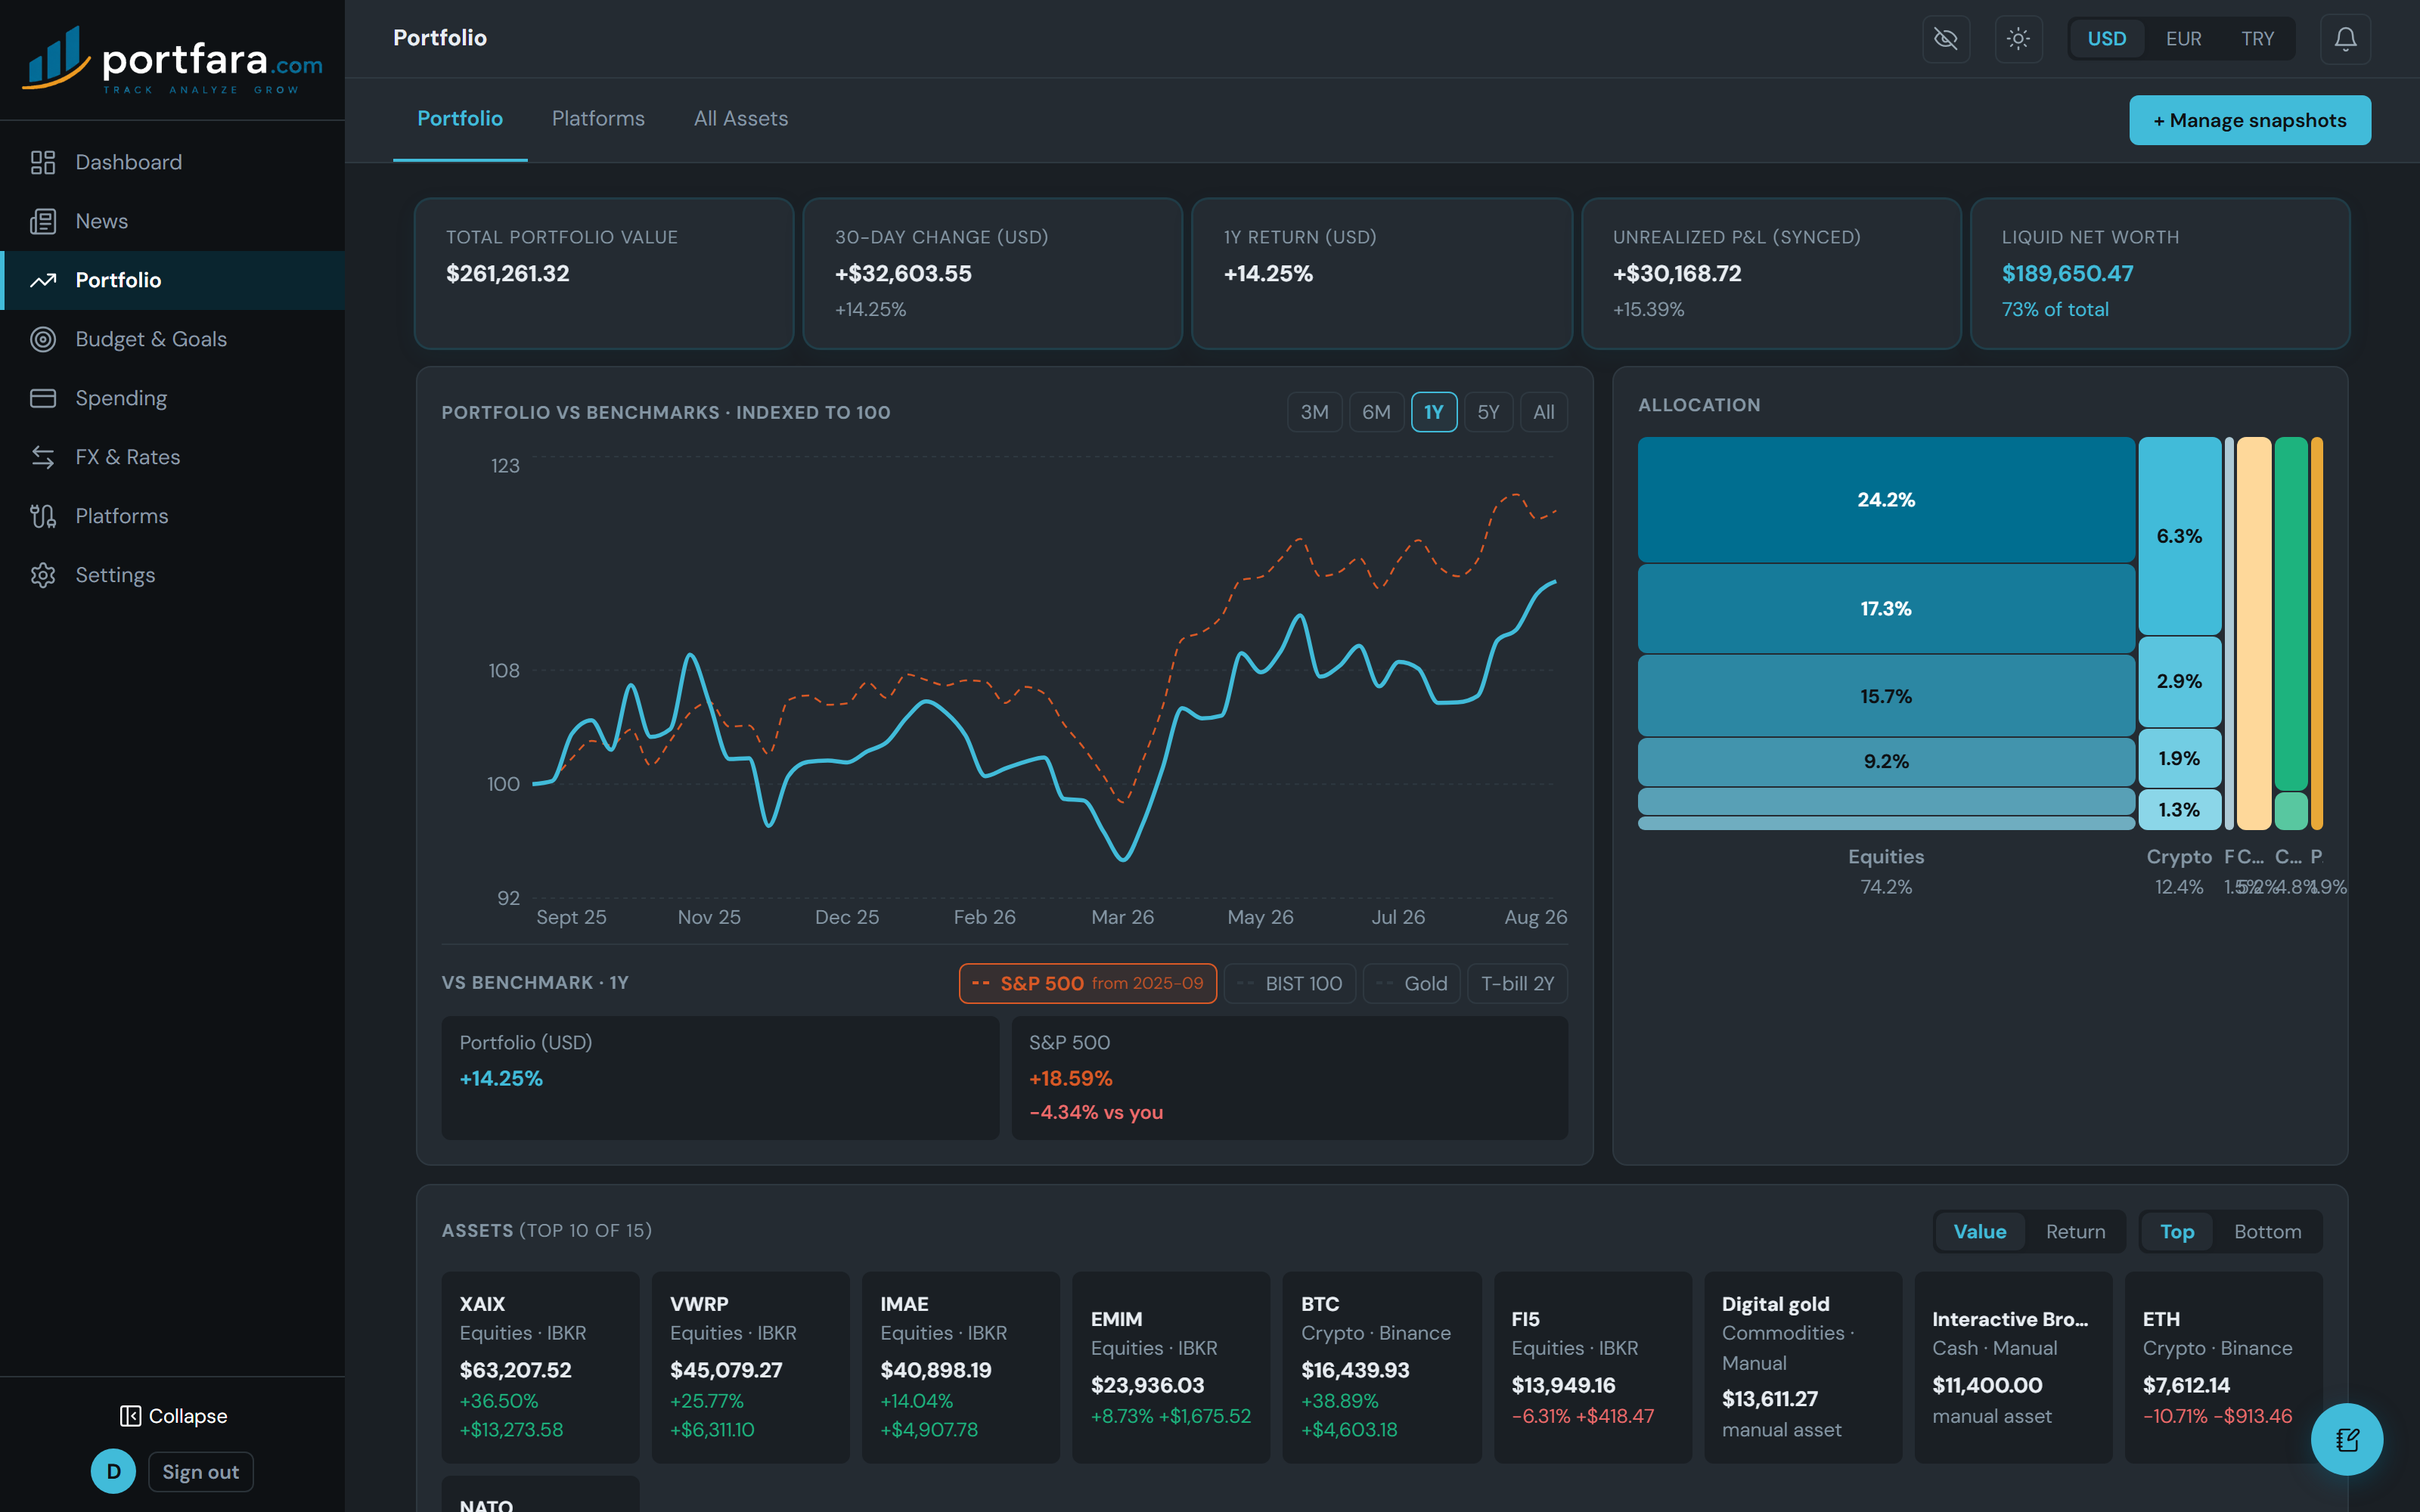Click the News newspaper icon
The height and width of the screenshot is (1512, 2420).
tap(43, 221)
